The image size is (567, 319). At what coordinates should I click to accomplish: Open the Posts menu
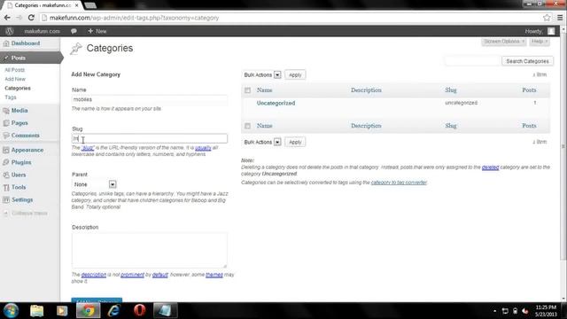[18, 58]
